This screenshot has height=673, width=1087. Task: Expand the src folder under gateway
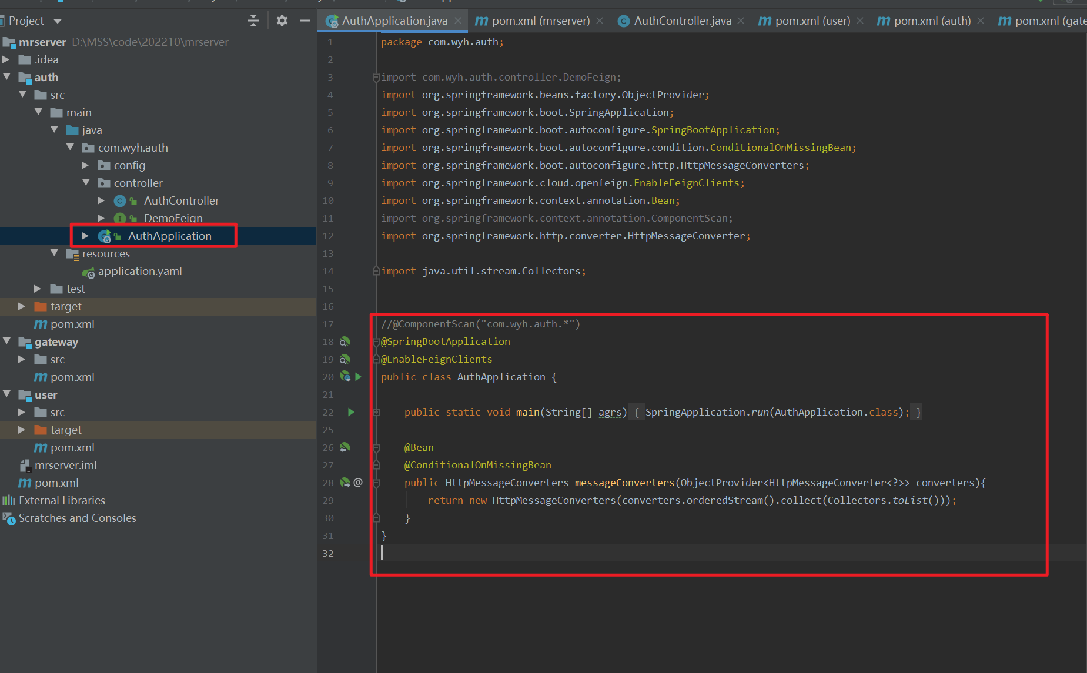(x=22, y=359)
